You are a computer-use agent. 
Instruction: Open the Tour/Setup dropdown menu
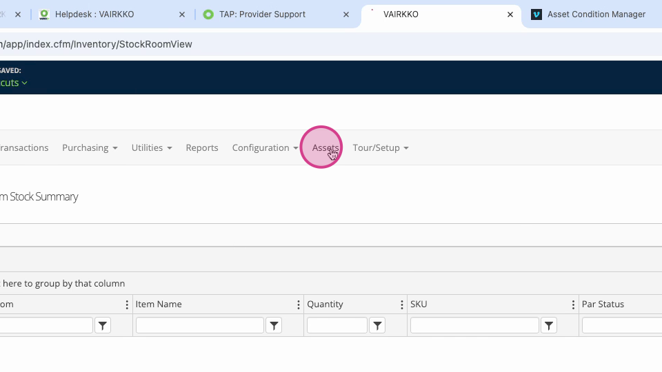(381, 147)
